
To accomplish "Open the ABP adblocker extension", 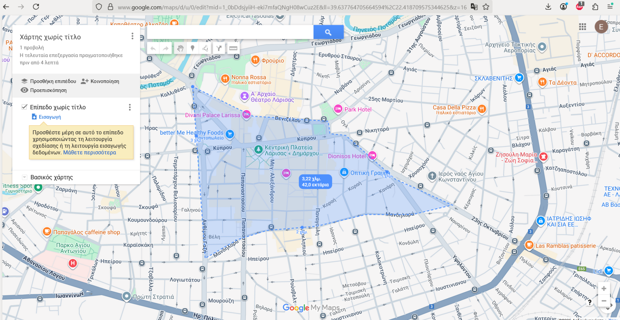I will (x=580, y=6).
